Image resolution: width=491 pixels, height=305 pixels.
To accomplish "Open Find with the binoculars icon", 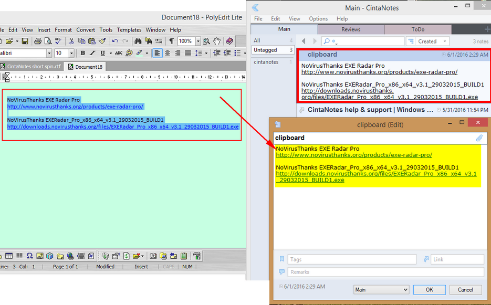I will [x=138, y=41].
